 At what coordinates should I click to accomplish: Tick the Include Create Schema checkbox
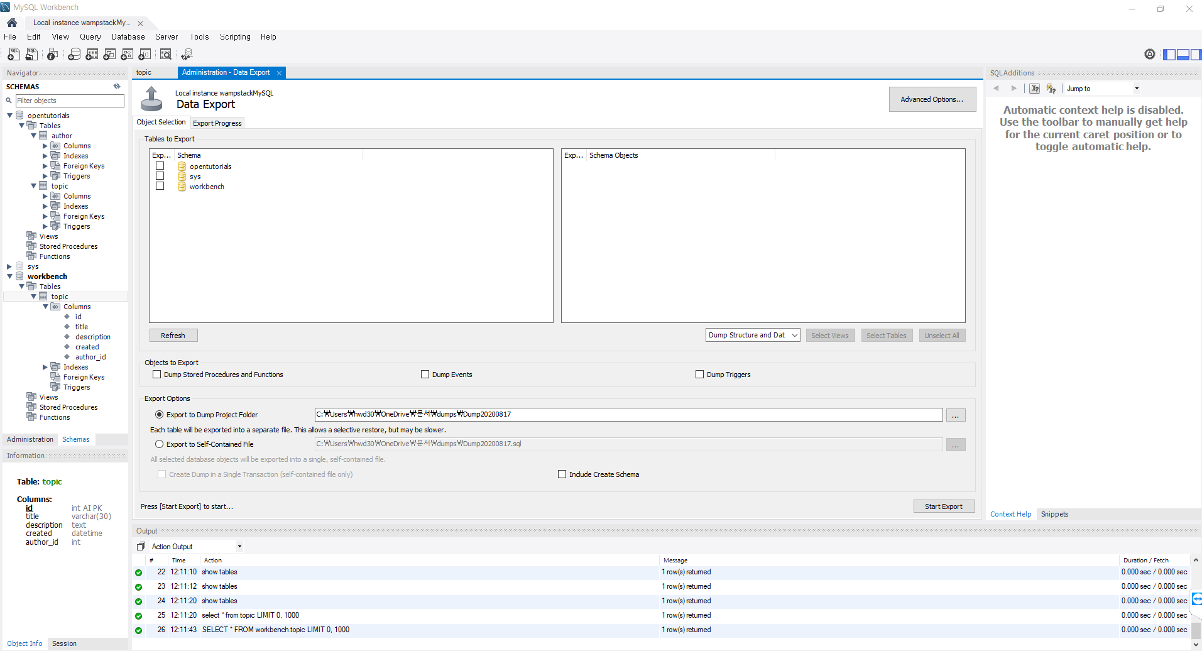tap(562, 474)
